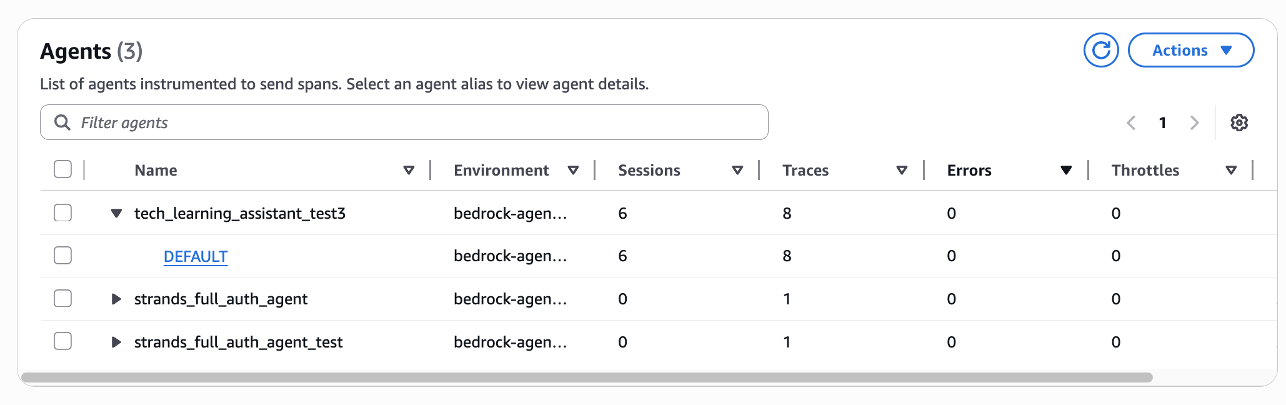Refresh the agents list
Screen dimensions: 1286x405
(1101, 50)
